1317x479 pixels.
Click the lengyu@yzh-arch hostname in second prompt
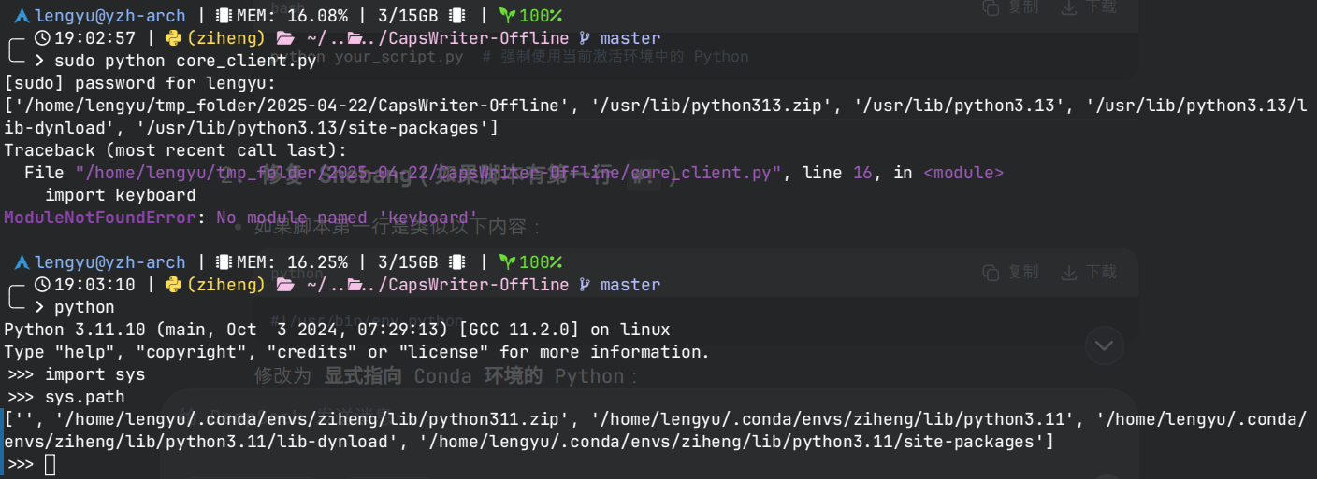[x=110, y=262]
